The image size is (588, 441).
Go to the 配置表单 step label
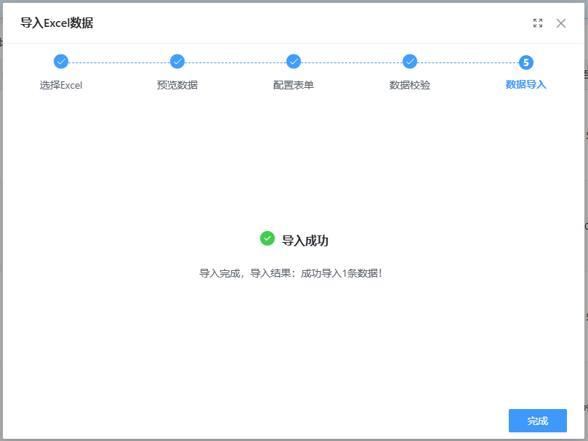tap(294, 85)
